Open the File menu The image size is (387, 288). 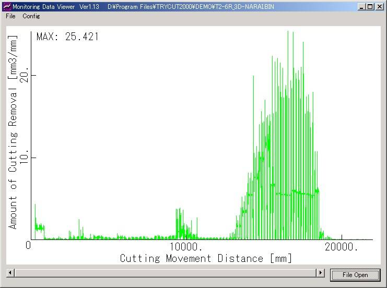10,16
